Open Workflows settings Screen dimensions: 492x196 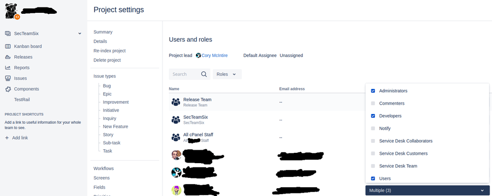point(103,168)
